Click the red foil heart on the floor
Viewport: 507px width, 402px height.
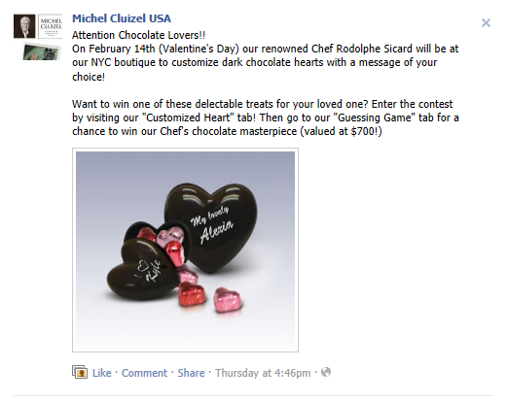tap(192, 293)
